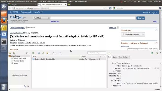The width and height of the screenshot is (162, 91).
Task: Switch to the Tags tab
Action: coord(120,57)
